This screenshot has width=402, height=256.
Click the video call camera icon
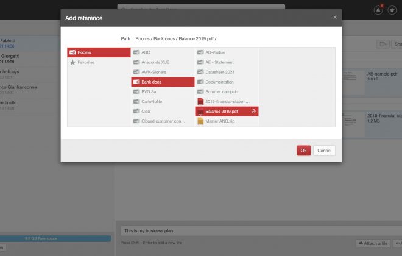(x=383, y=44)
